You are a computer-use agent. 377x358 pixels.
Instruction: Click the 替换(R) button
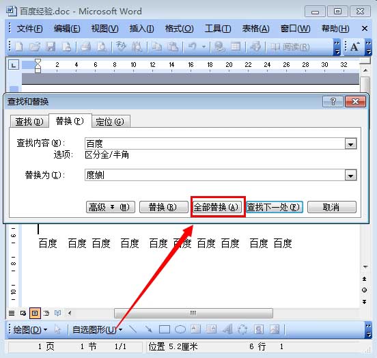tap(164, 207)
